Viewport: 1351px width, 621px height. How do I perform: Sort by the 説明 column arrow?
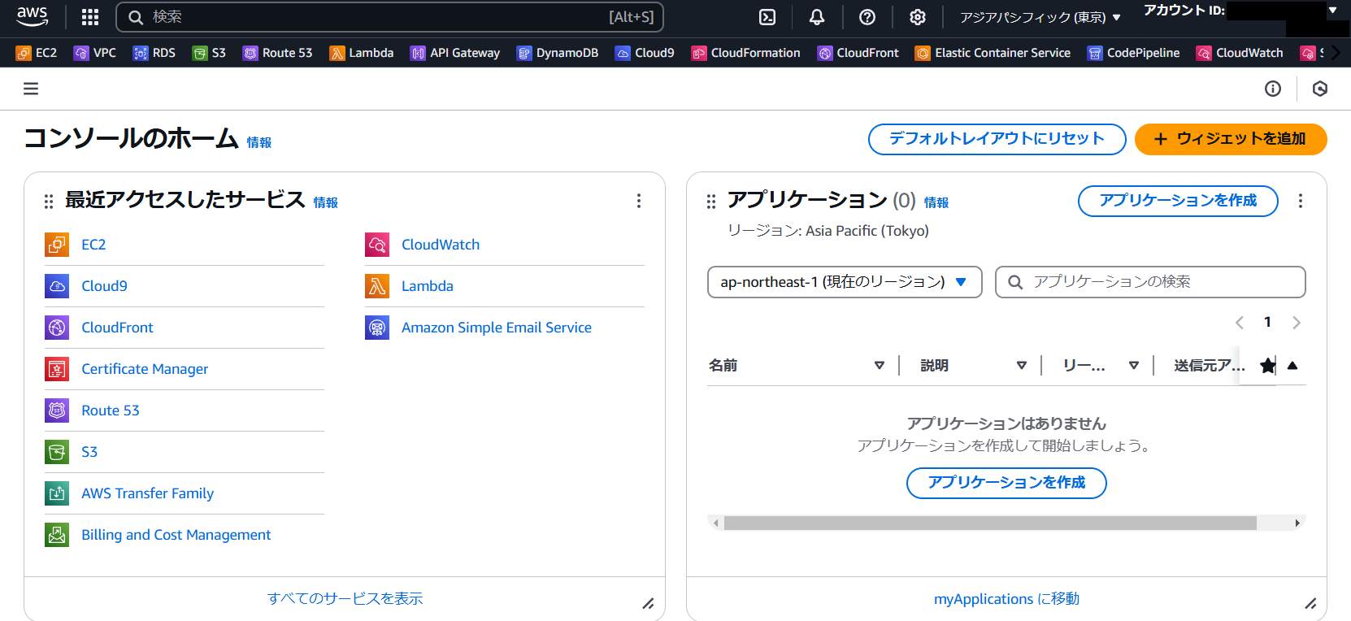(x=1022, y=366)
